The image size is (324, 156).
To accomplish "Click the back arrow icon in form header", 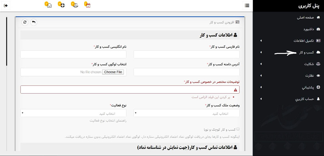I will click(33, 22).
